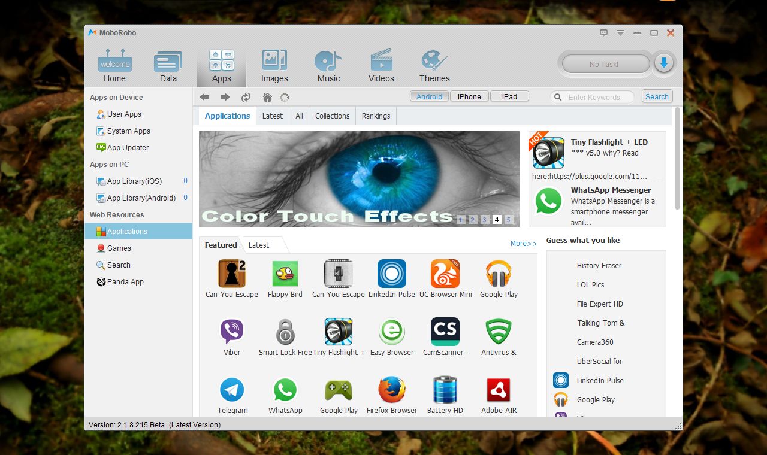Screen dimensions: 767x455
Task: Open the Telegram app icon
Action: click(x=232, y=396)
